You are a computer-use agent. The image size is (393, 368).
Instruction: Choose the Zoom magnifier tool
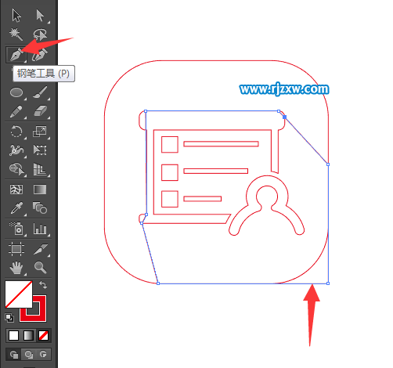tap(40, 268)
